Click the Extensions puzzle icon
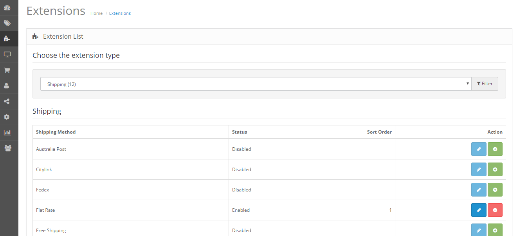519x236 pixels. (x=7, y=38)
